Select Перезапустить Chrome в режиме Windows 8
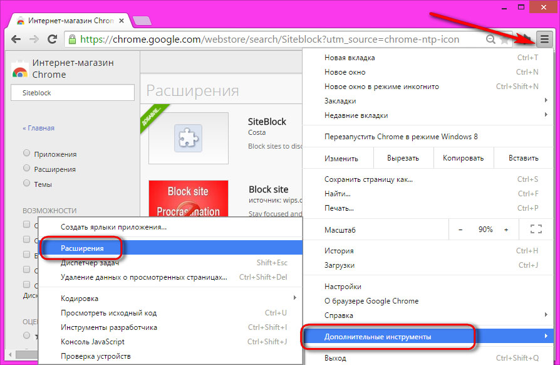Viewport: 560px width, 365px height. coord(427,137)
